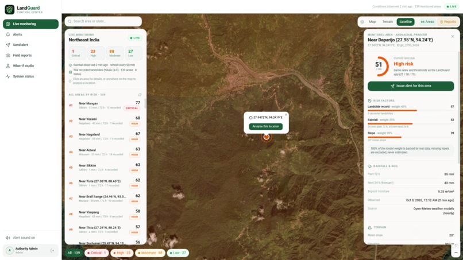Open Live monitoring in the sidebar
Screen dimensions: 463x260
pos(30,24)
